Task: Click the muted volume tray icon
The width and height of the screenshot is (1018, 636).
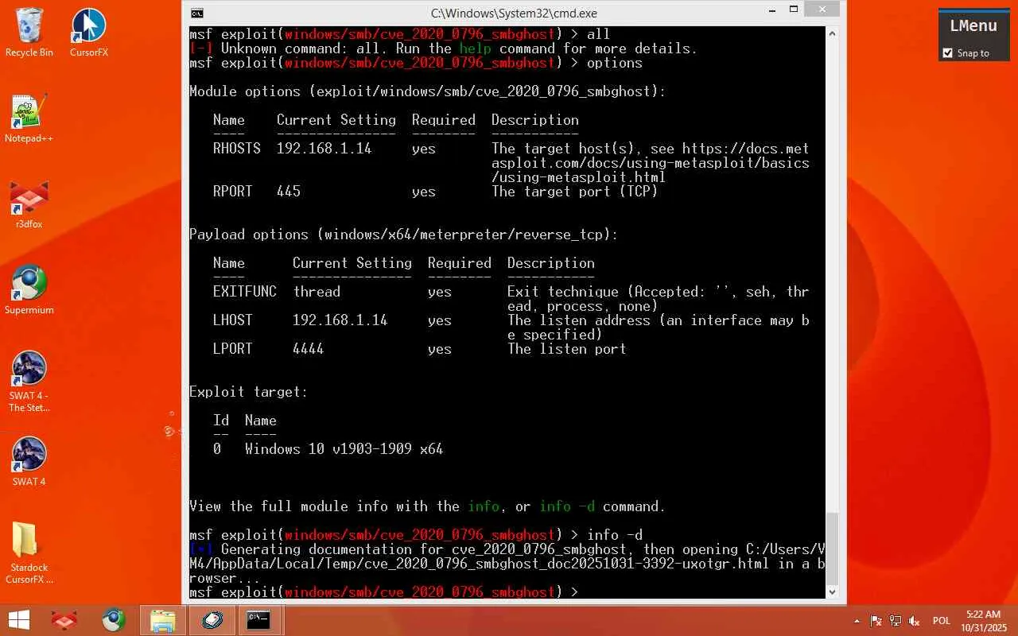Action: click(x=915, y=621)
